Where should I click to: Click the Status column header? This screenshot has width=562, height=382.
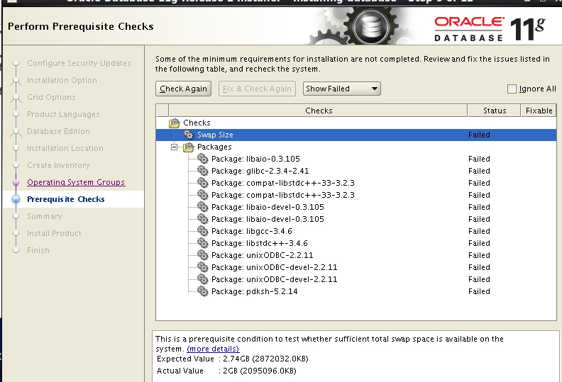coord(495,111)
